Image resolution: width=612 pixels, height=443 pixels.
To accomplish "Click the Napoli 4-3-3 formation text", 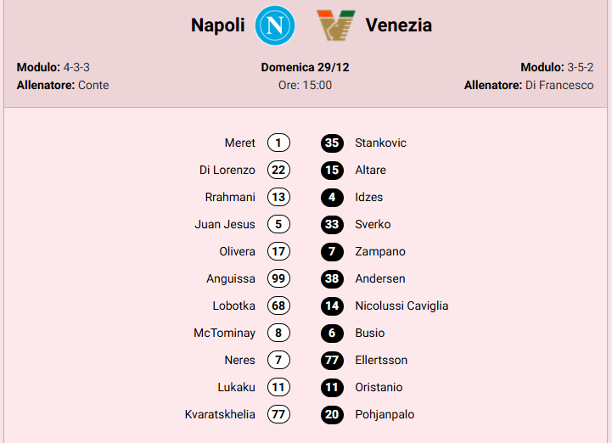I will click(x=76, y=67).
